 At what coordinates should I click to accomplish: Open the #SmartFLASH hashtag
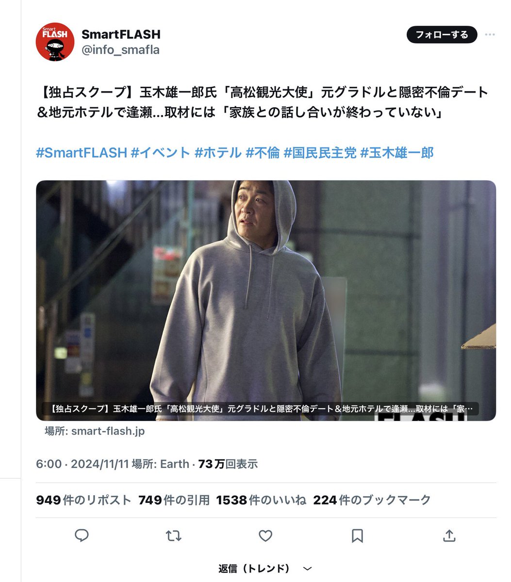[x=82, y=153]
